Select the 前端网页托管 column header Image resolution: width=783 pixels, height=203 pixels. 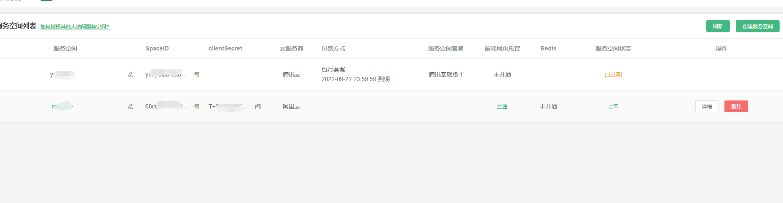(502, 48)
